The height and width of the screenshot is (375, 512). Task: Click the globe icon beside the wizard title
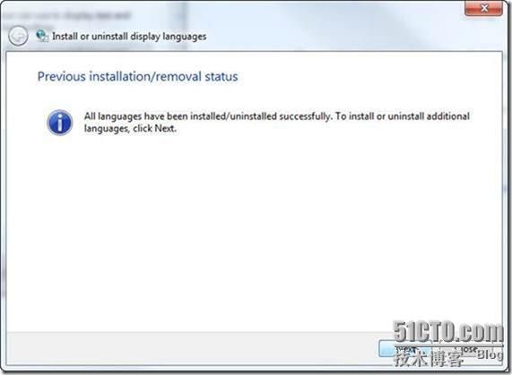(42, 36)
